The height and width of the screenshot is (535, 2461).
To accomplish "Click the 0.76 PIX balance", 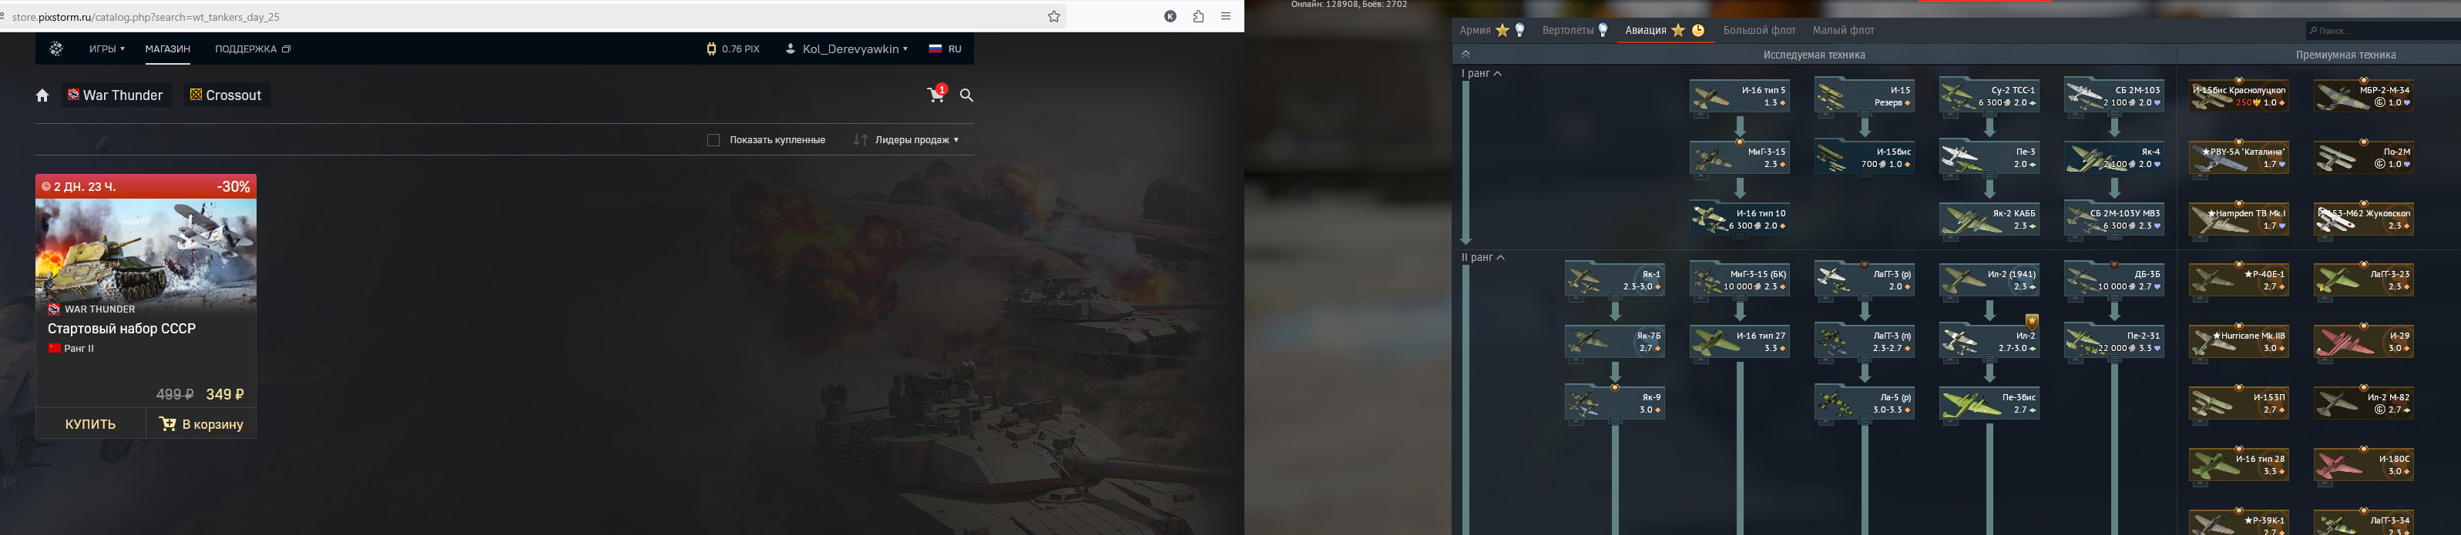I will pos(733,48).
